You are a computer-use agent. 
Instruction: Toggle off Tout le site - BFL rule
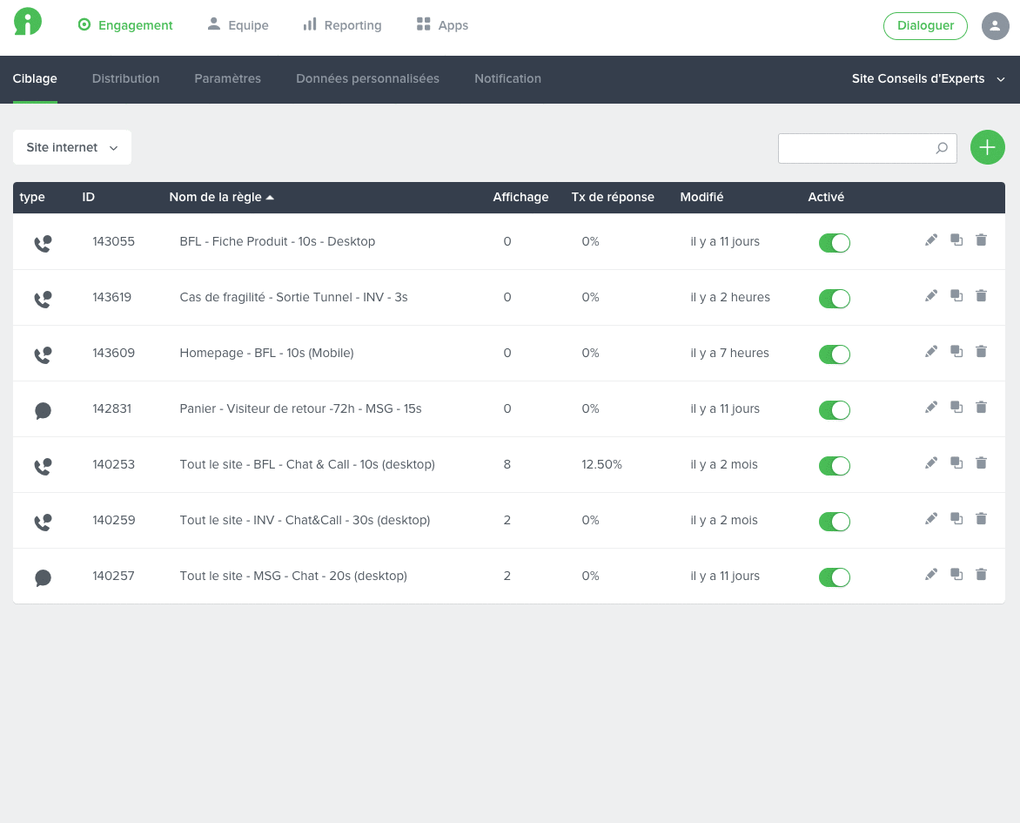tap(835, 466)
